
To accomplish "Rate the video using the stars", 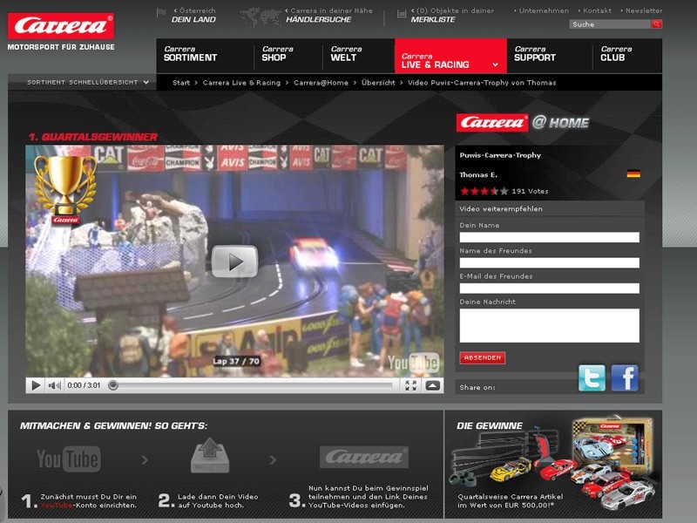I will click(x=484, y=191).
